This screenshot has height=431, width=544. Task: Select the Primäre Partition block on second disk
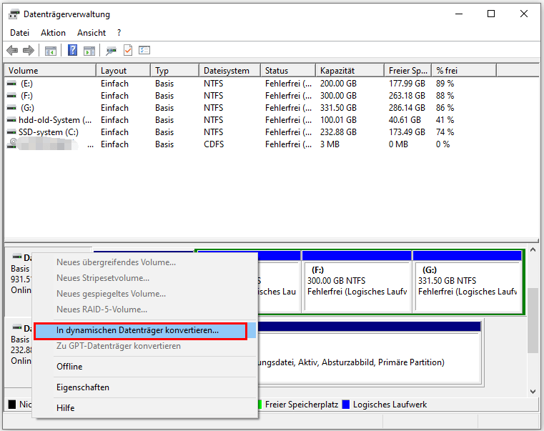point(370,353)
